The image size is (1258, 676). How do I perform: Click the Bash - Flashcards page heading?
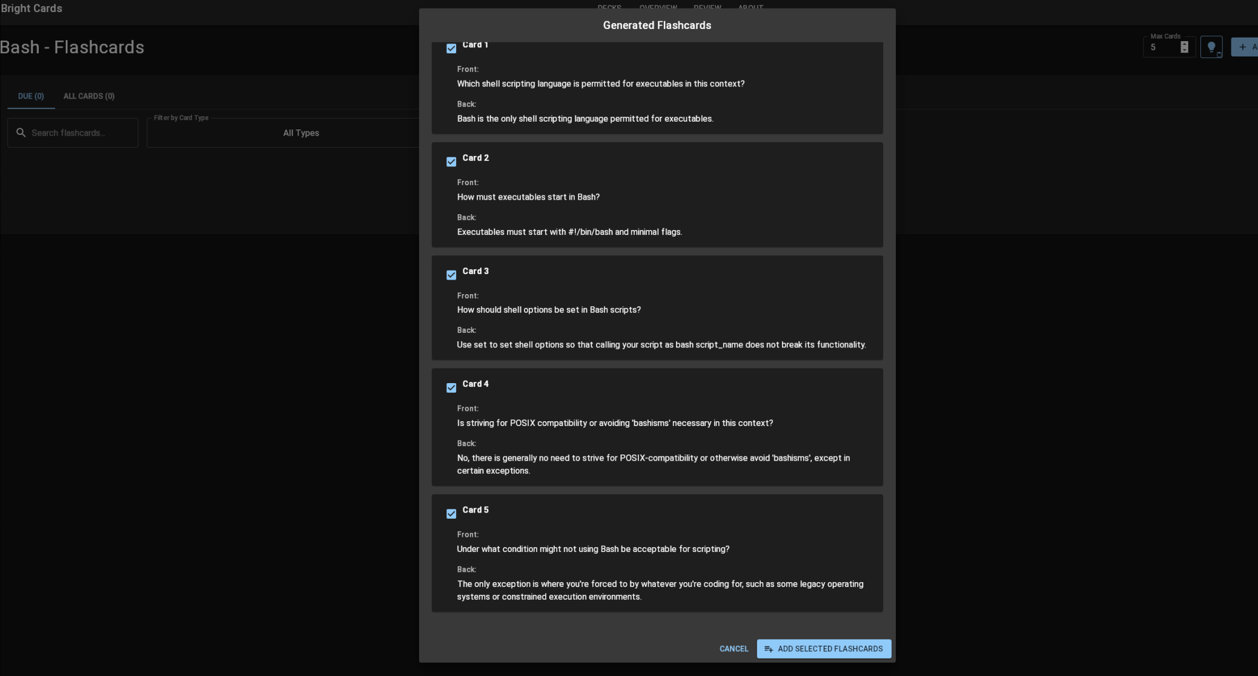coord(72,47)
